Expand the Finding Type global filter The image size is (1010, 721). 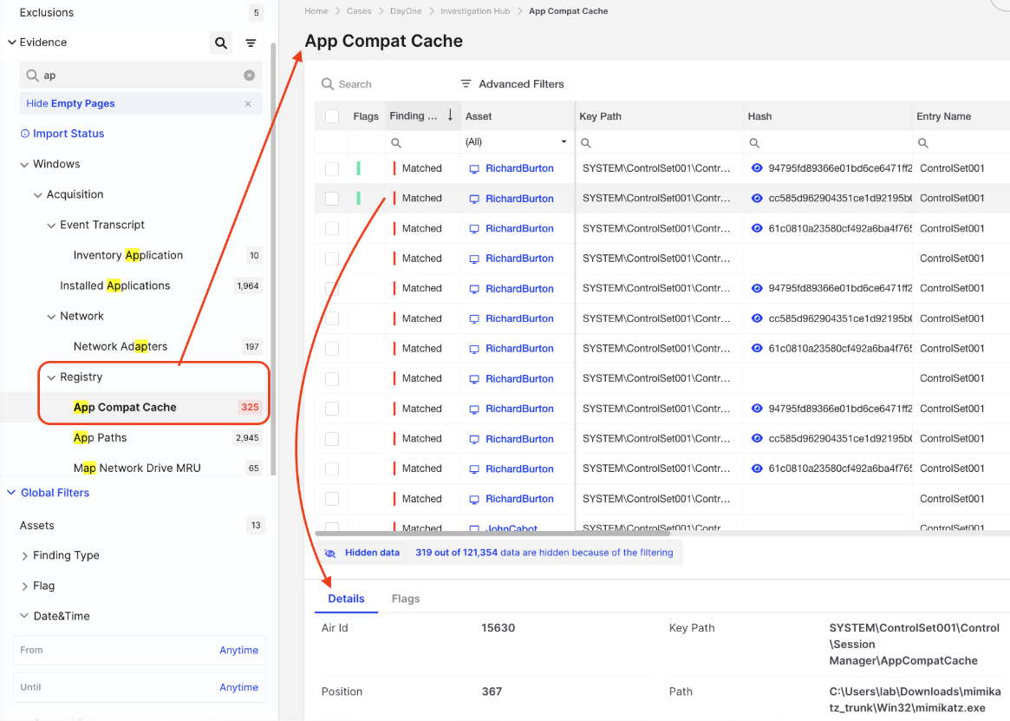tap(24, 555)
